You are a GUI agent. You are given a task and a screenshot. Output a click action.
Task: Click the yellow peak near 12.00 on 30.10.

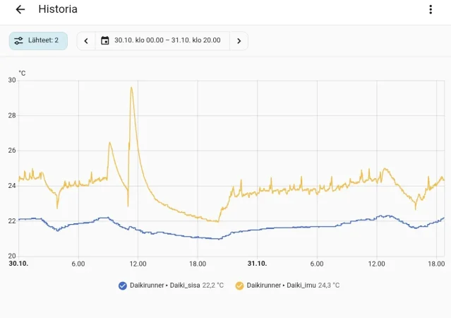click(x=131, y=88)
